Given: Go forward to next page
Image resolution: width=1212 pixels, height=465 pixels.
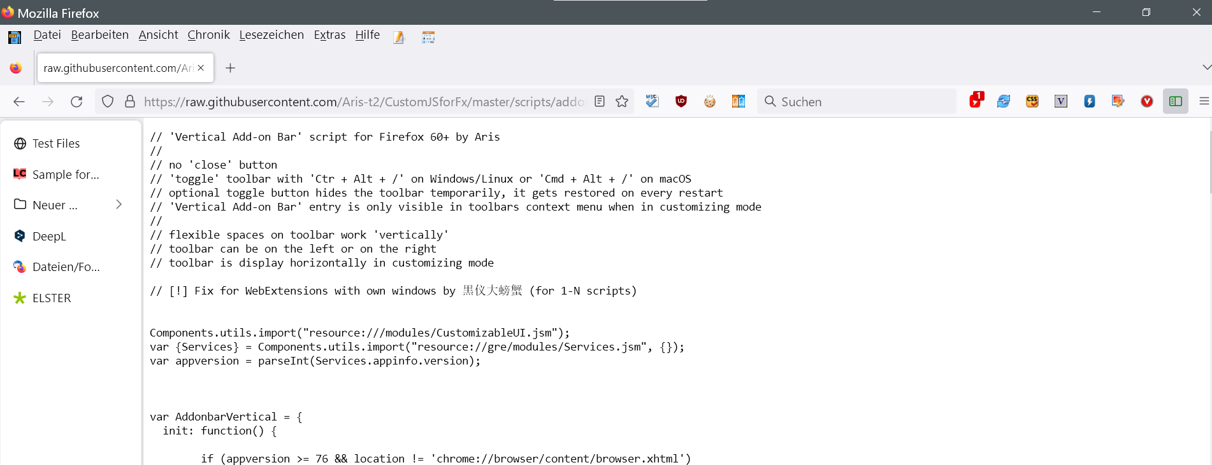Looking at the screenshot, I should pos(48,102).
